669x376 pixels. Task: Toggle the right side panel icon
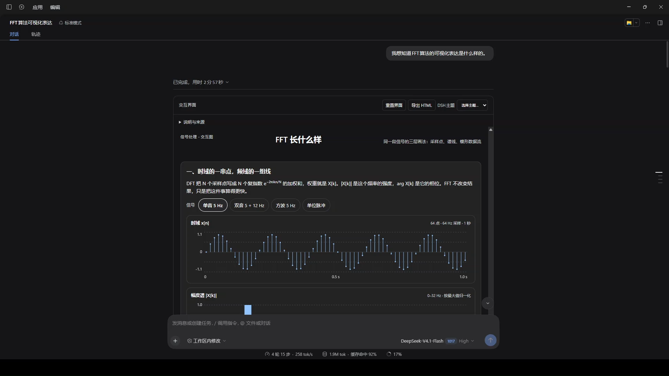point(660,23)
